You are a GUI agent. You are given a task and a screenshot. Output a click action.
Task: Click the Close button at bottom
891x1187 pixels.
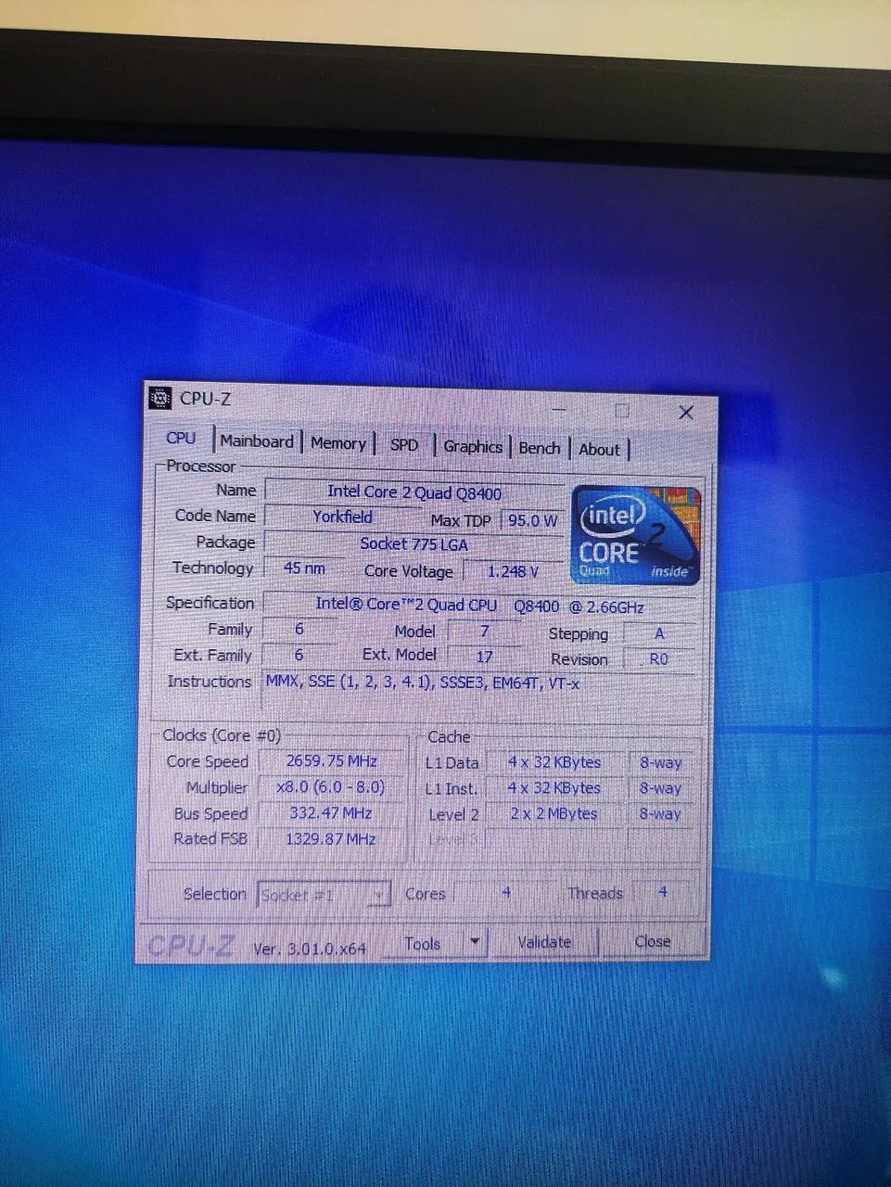point(653,941)
